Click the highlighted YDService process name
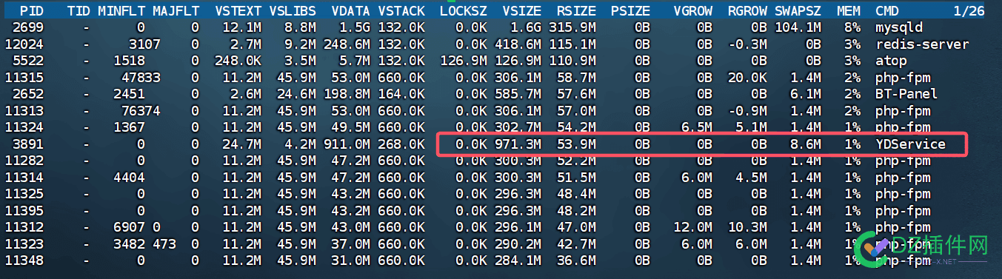1002x279 pixels. [910, 144]
